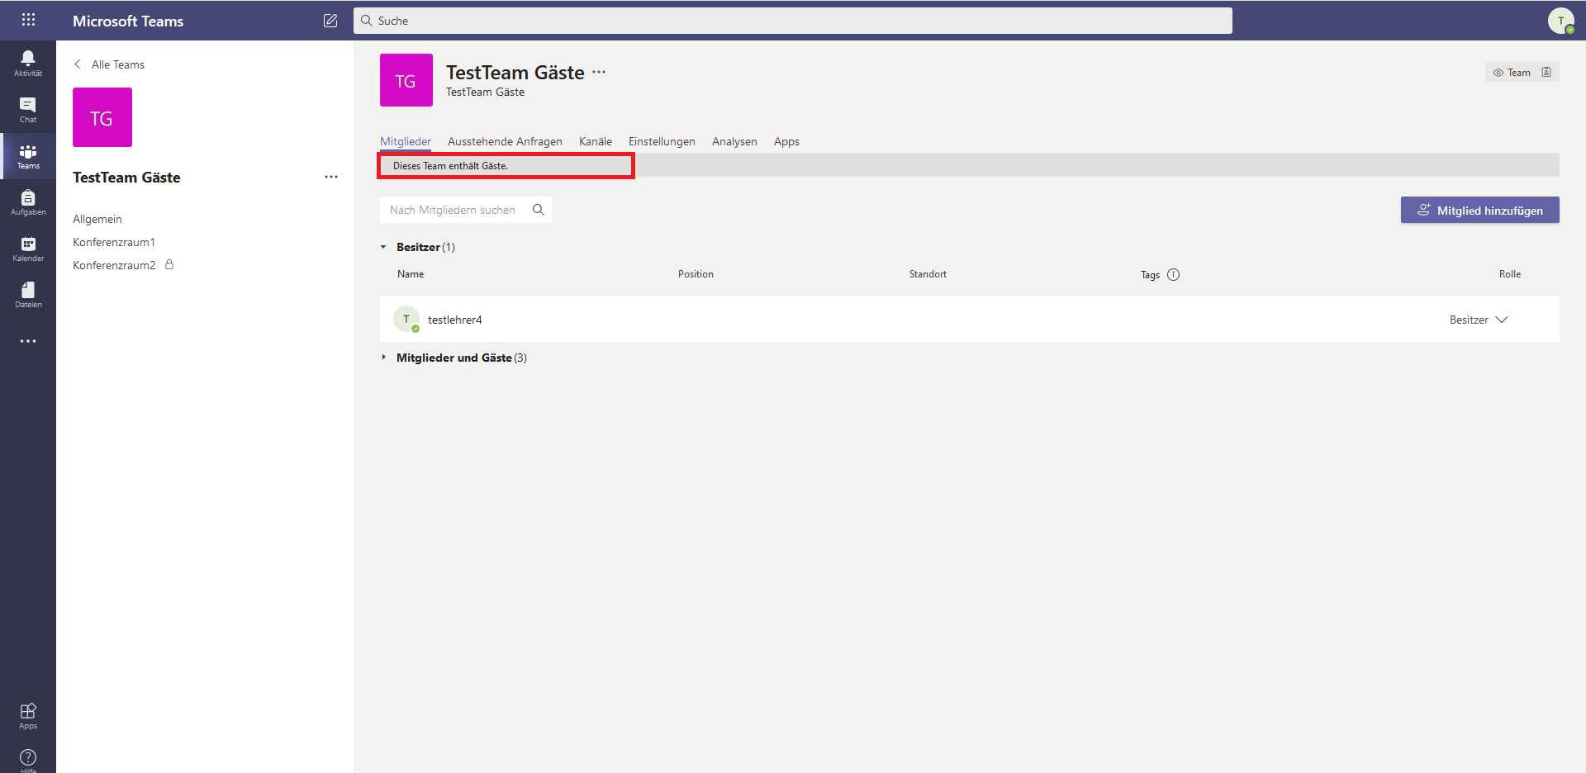The height and width of the screenshot is (773, 1586).
Task: Click the Standort column header
Action: pos(928,274)
